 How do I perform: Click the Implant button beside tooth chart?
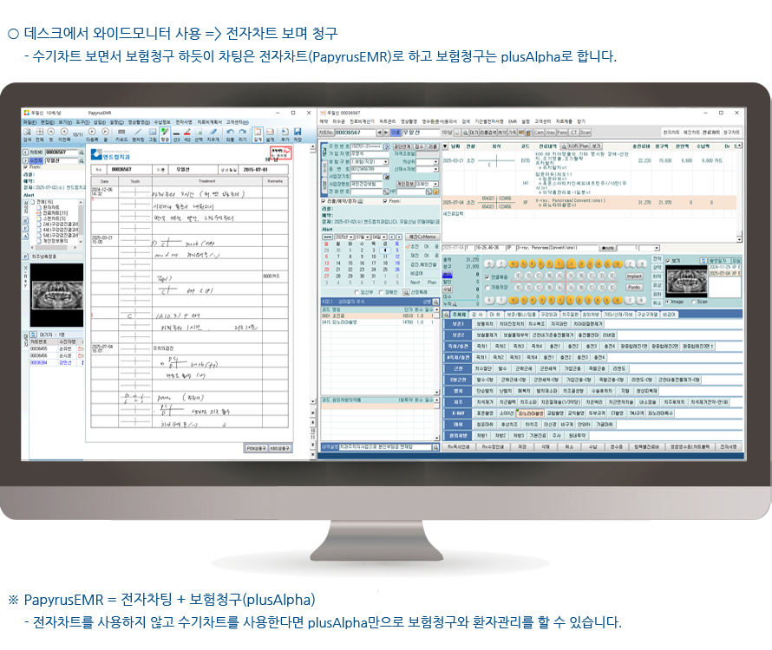pyautogui.click(x=634, y=276)
